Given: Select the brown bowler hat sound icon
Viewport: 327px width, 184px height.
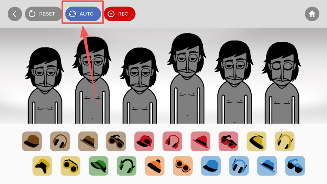Looking at the screenshot, I should click(x=32, y=141).
